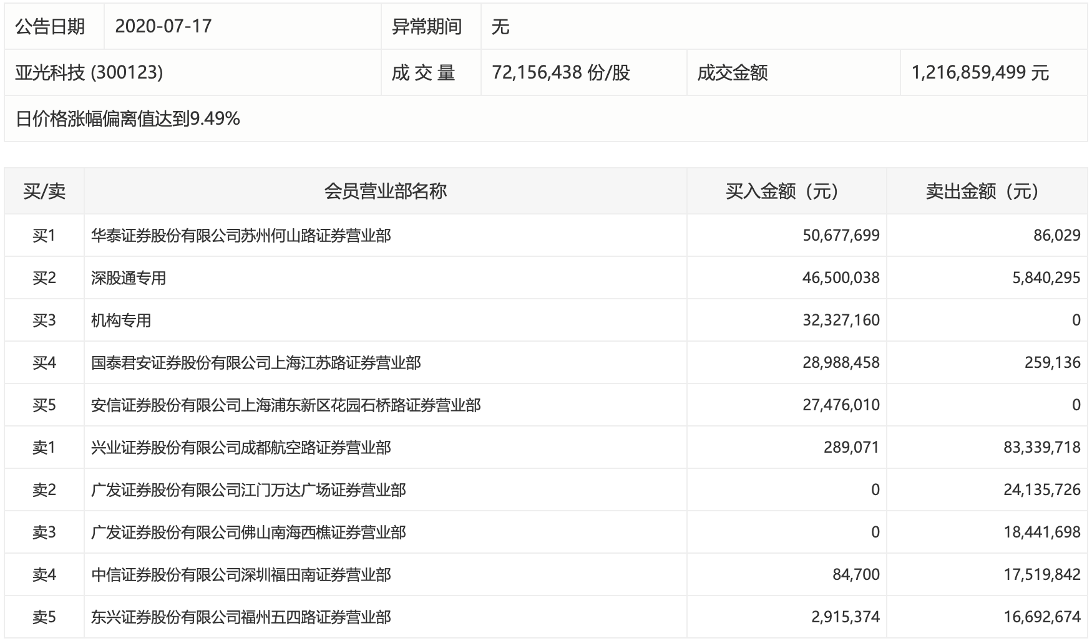This screenshot has height=641, width=1092.
Task: Click sell amount 5,840,295
Action: point(1046,278)
